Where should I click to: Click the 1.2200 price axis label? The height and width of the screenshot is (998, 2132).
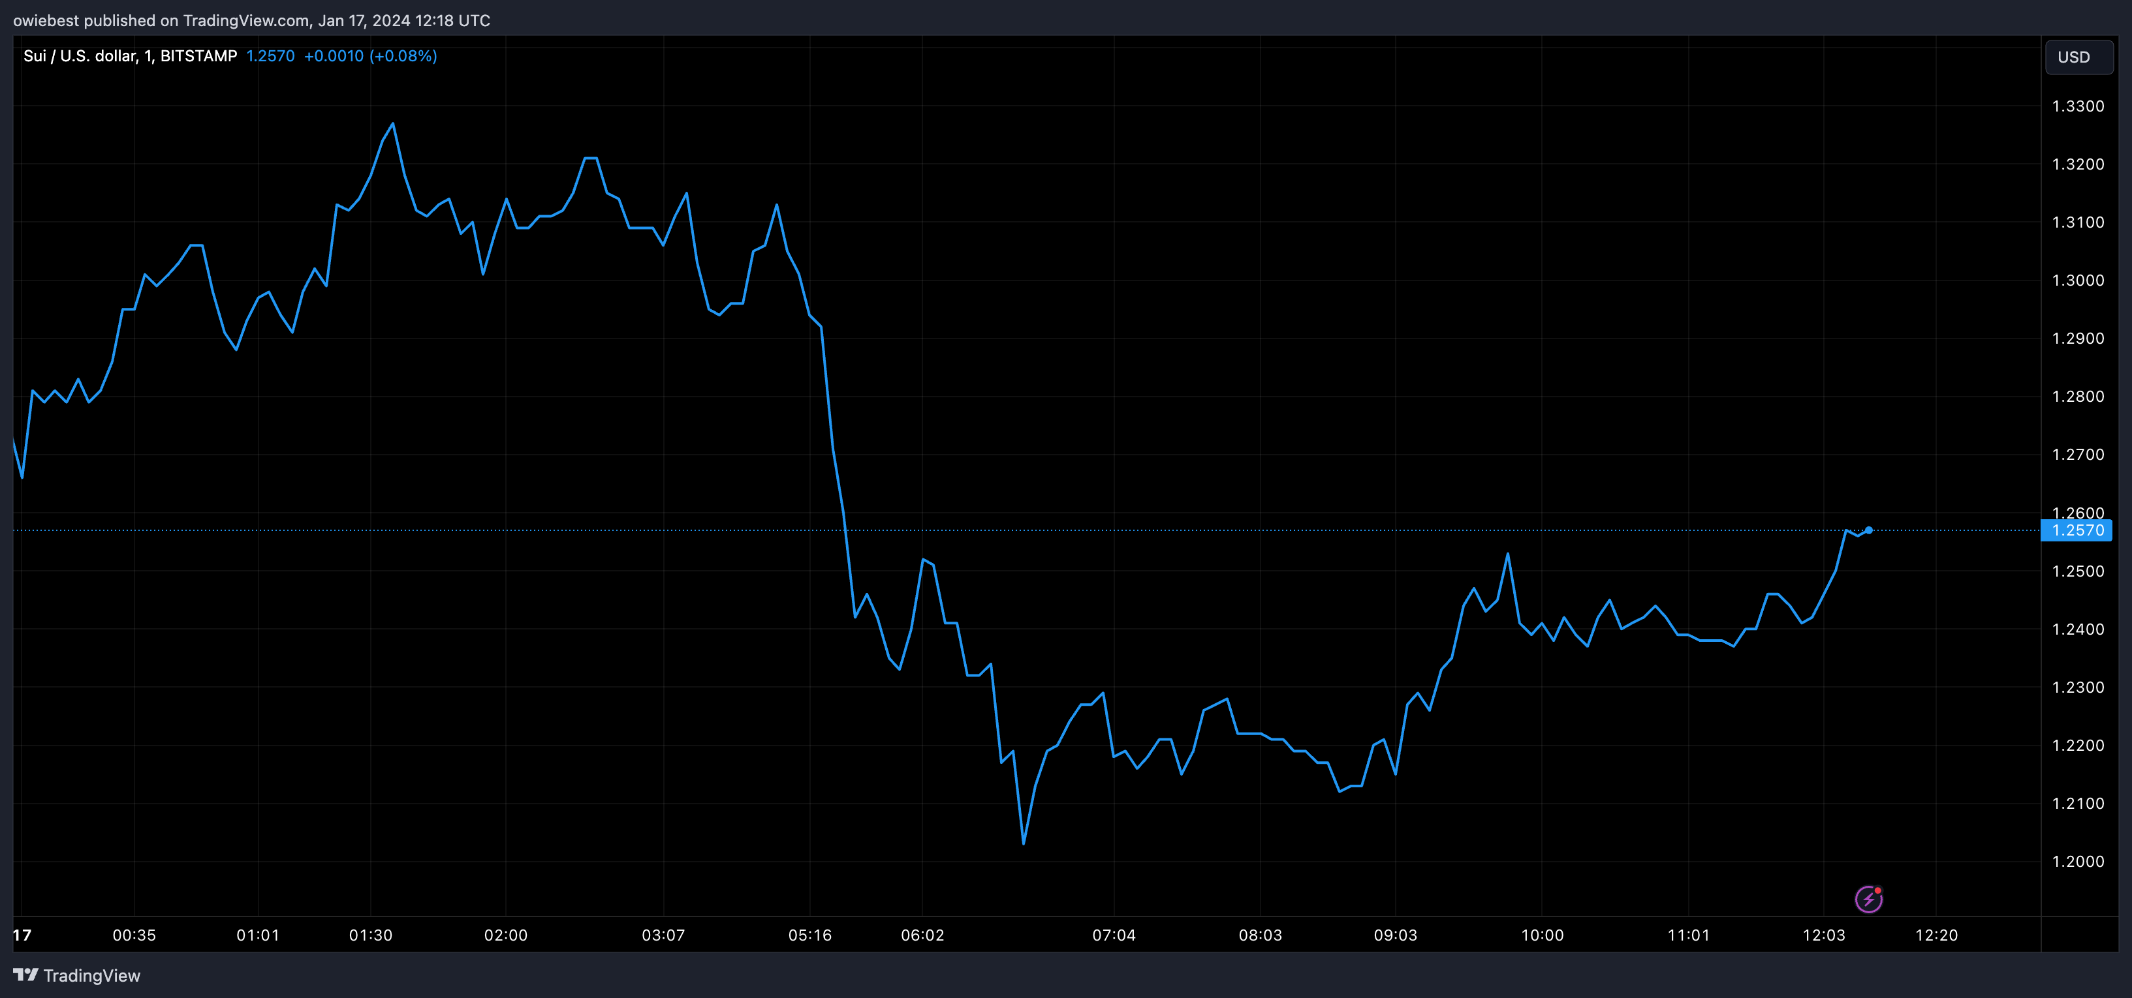(2077, 745)
